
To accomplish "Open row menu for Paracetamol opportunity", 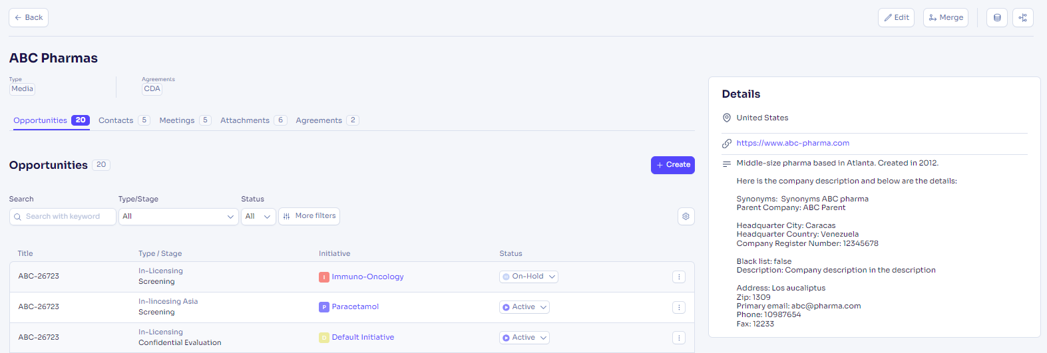I will pos(678,308).
